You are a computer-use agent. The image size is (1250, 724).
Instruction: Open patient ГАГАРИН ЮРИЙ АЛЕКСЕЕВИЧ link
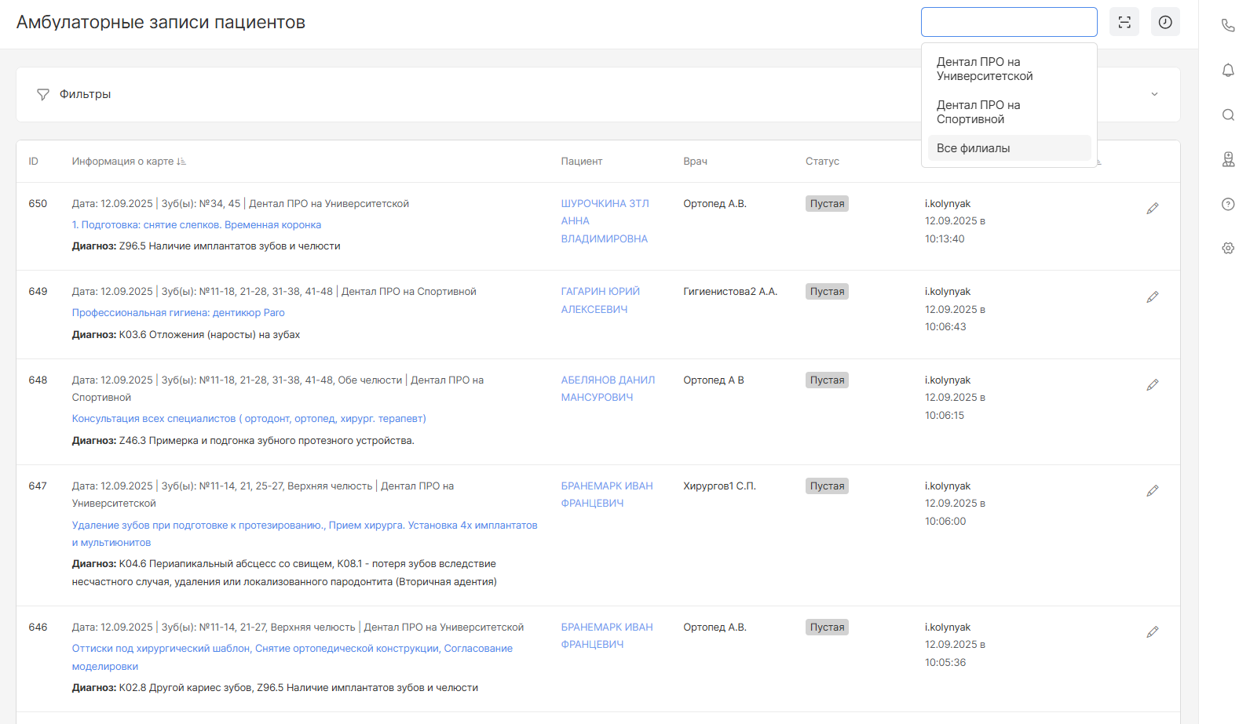tap(600, 300)
